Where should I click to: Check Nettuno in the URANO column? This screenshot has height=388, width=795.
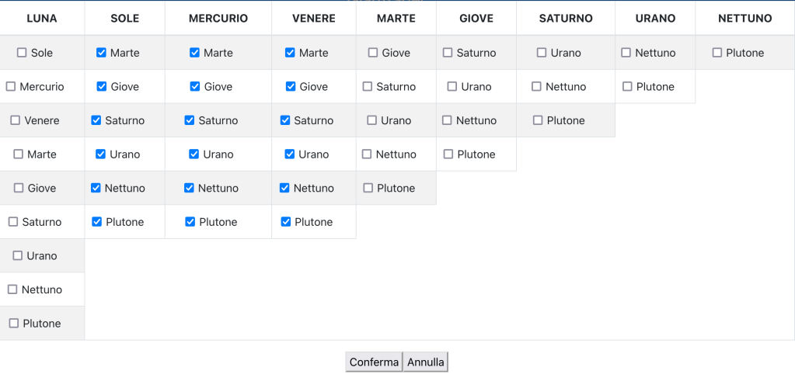(x=626, y=53)
